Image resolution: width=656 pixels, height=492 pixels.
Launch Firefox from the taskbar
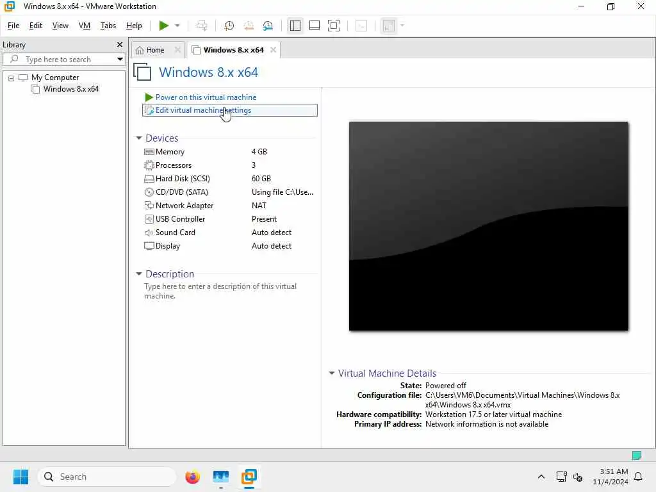pos(192,477)
